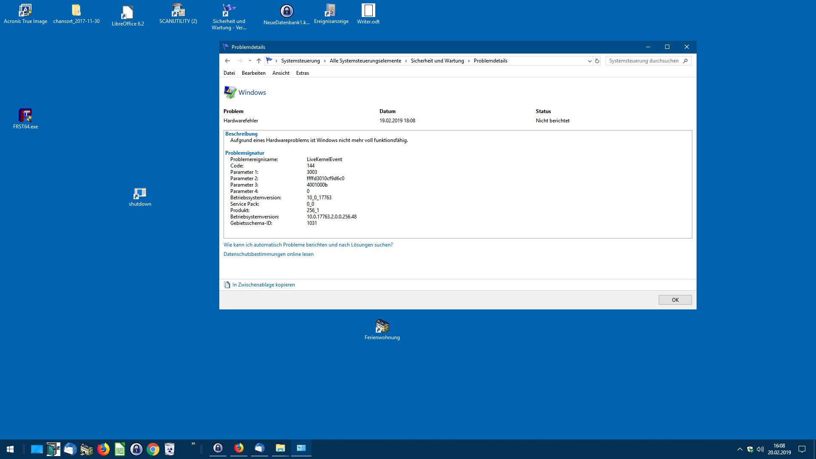Open the Datenschutzbestimmungen online lesen link
This screenshot has height=459, width=816.
[269, 254]
